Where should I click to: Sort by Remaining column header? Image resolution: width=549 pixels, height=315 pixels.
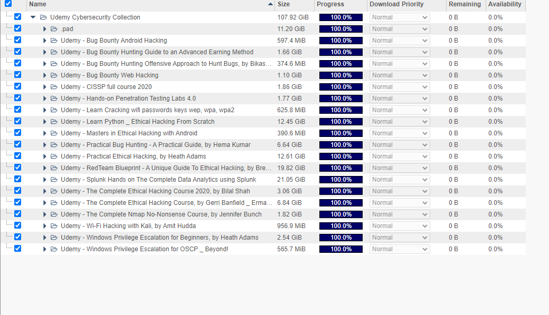(x=466, y=4)
